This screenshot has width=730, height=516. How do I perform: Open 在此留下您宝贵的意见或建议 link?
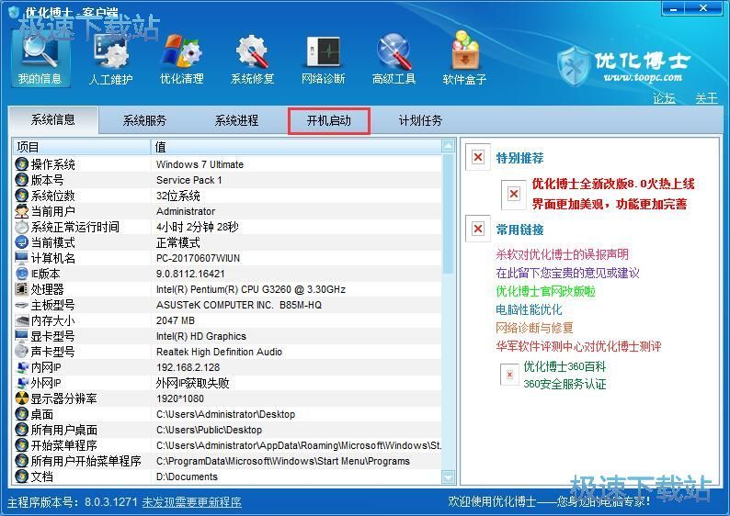(x=567, y=273)
